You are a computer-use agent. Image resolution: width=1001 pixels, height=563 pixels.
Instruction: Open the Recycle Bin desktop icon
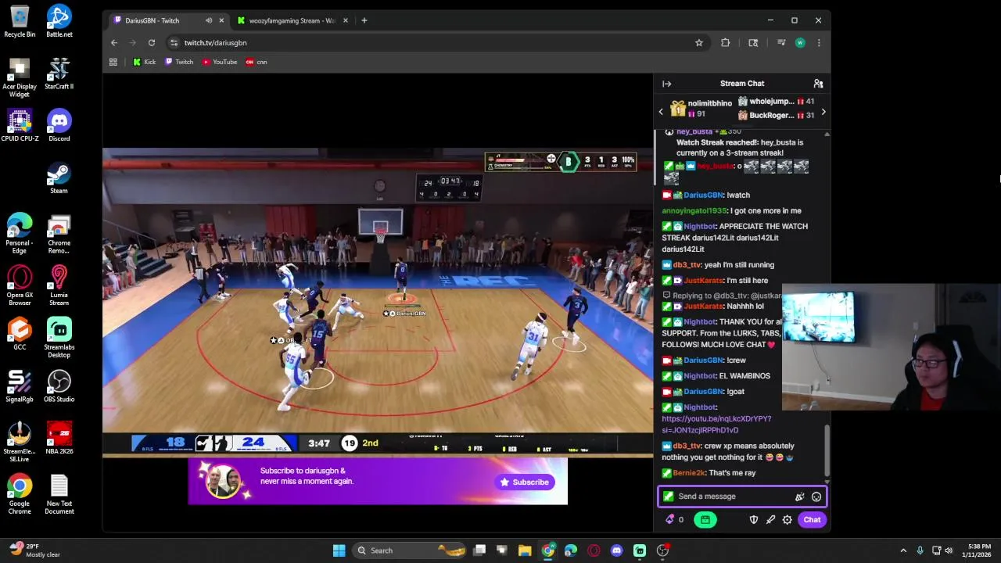(20, 21)
